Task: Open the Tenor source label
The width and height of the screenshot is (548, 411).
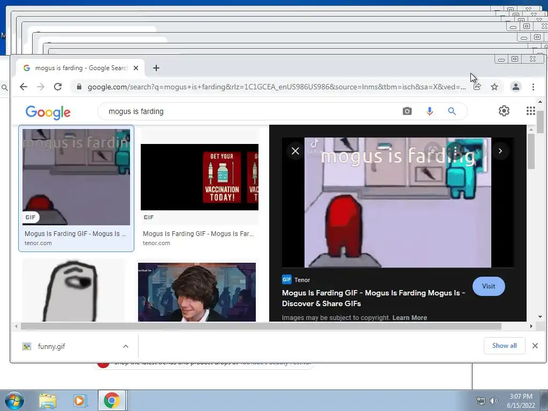Action: click(x=296, y=279)
